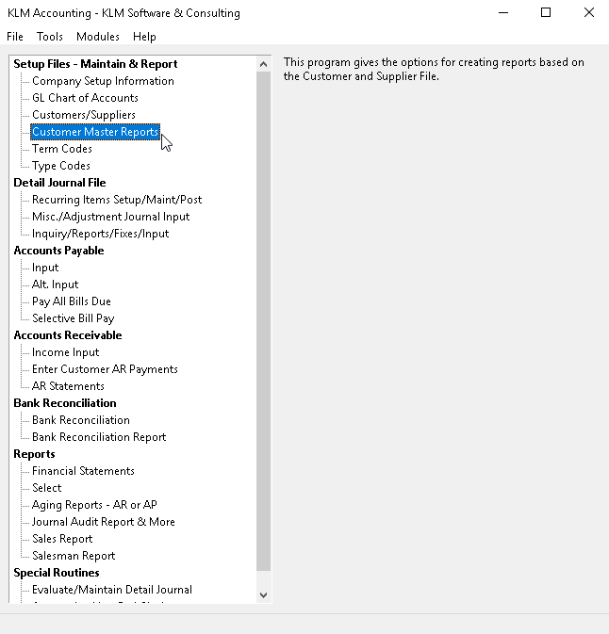Open Evaluate/Maintain Detail Journal

point(112,591)
